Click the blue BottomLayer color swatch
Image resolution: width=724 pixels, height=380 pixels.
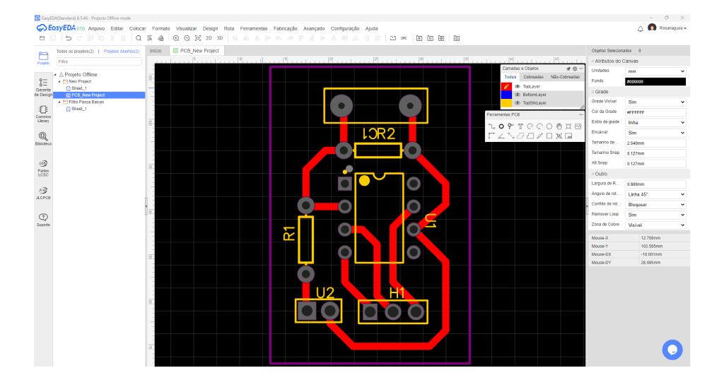[506, 95]
